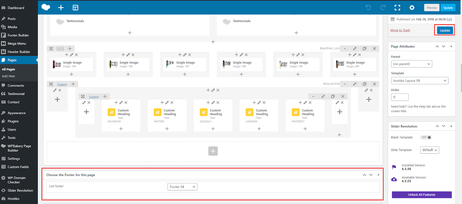
Task: Collapse the Page Attributes panel triangle
Action: 451,47
